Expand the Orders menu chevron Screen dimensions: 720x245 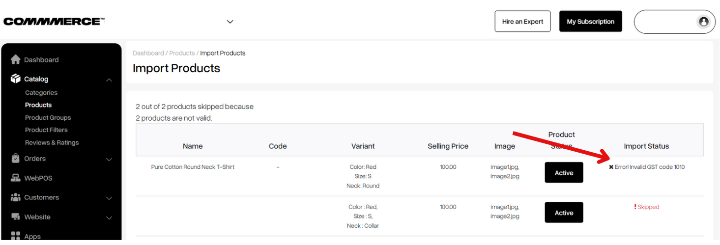(109, 159)
